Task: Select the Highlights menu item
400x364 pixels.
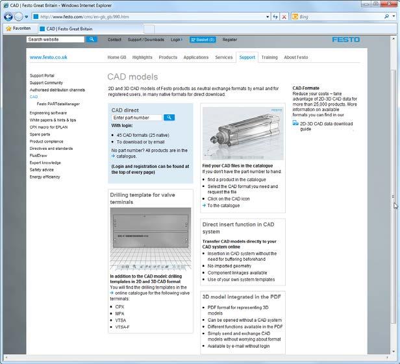Action: click(142, 57)
